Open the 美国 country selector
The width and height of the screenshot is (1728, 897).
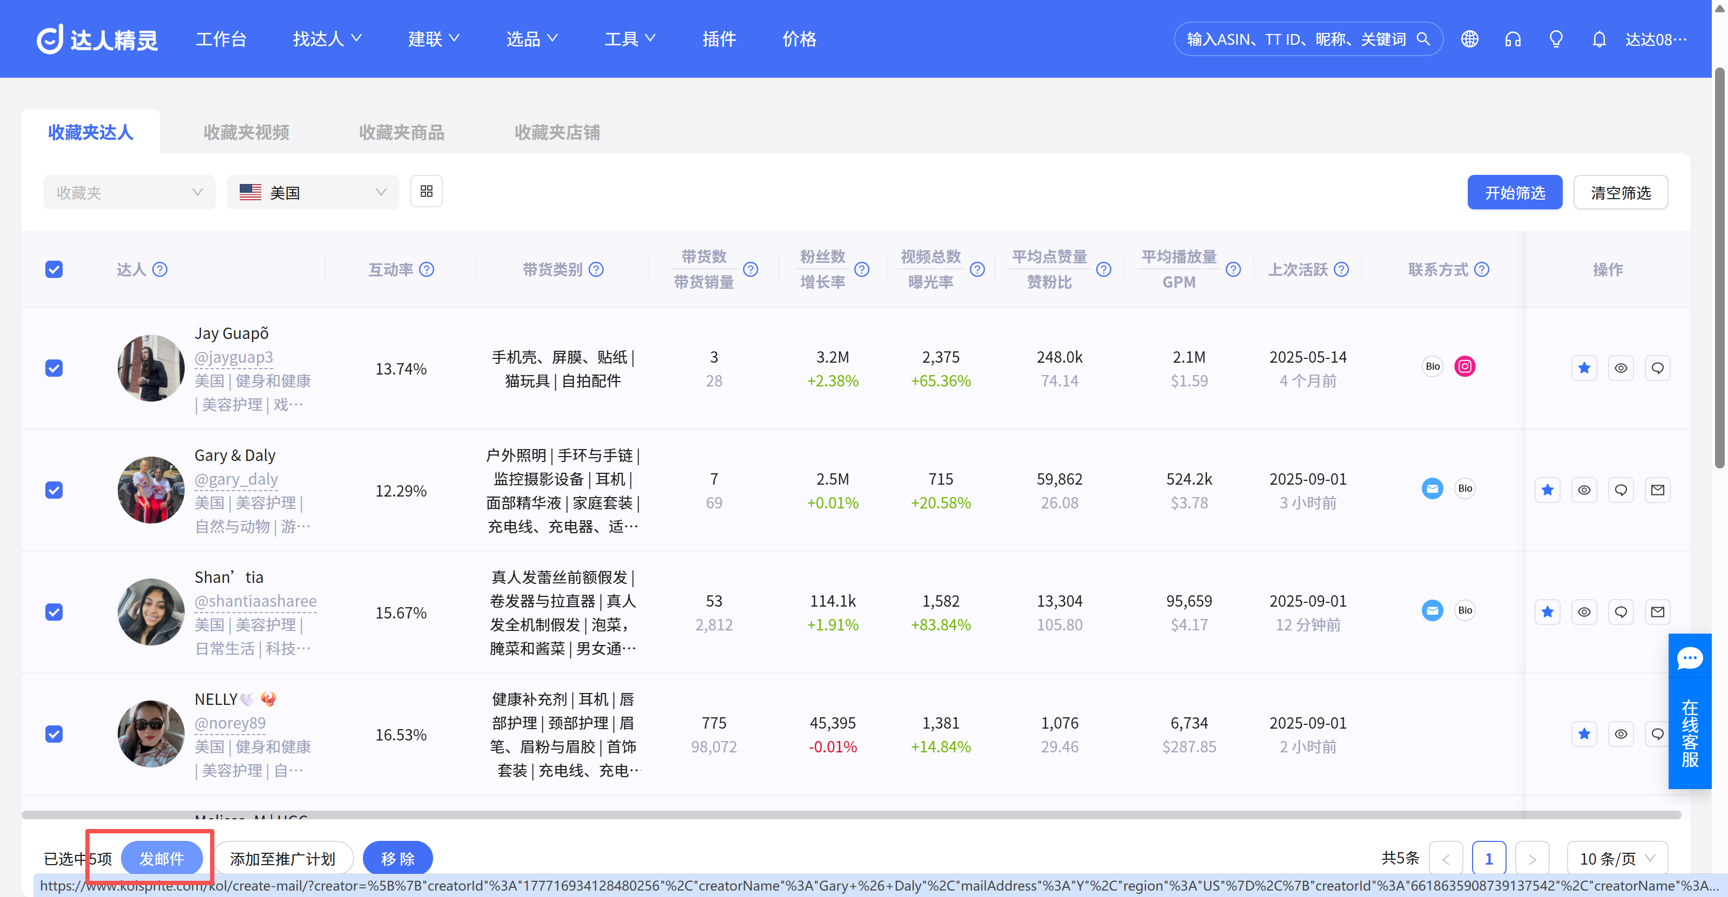pos(313,192)
